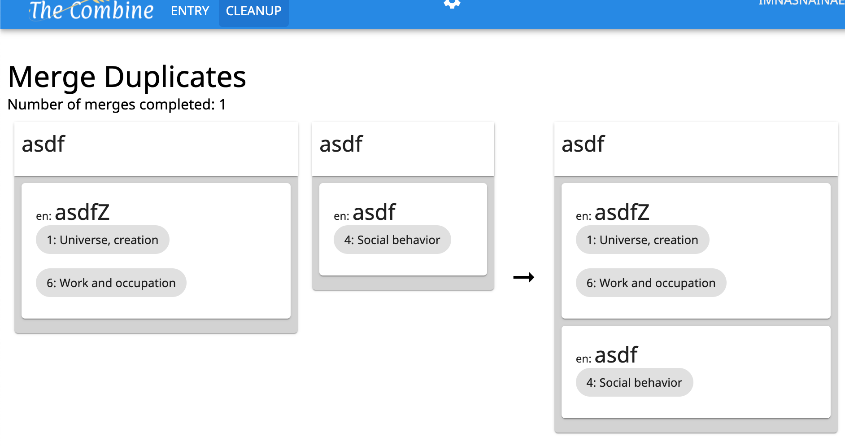Select the '6: Work and occupation' domain chip
The width and height of the screenshot is (845, 446).
click(111, 283)
